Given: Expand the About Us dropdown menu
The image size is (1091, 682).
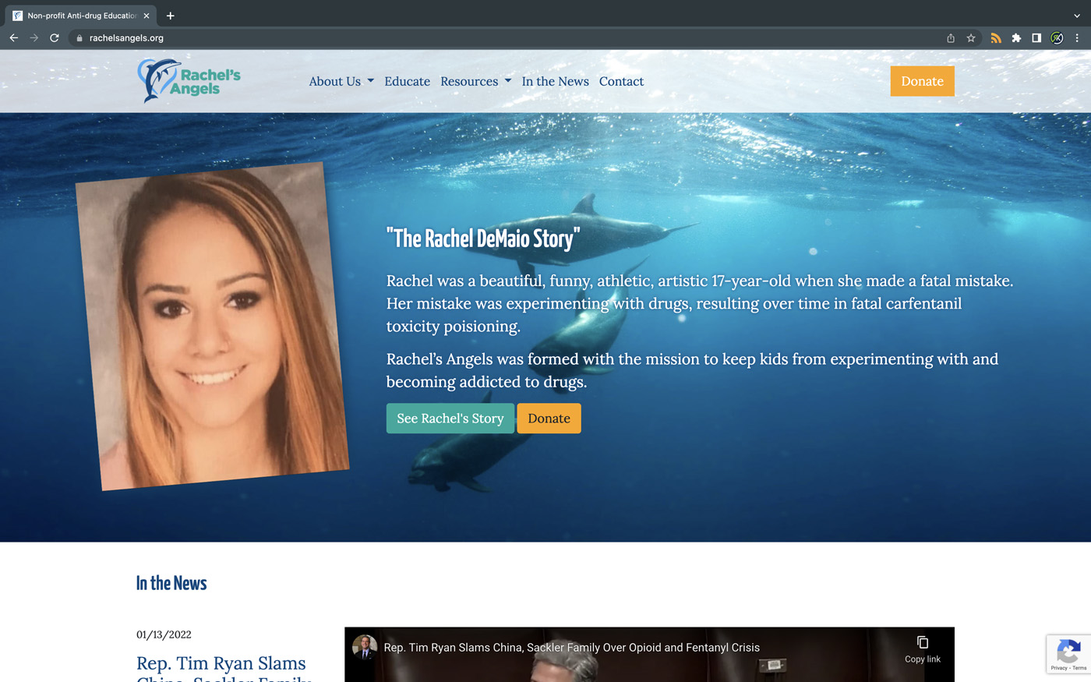Looking at the screenshot, I should click(x=341, y=81).
